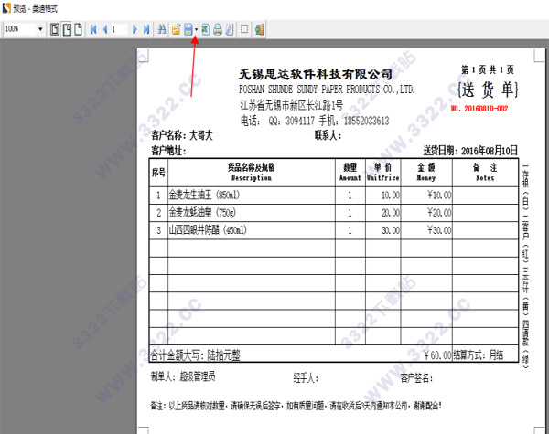The width and height of the screenshot is (549, 434).
Task: Select the first page-view mode icon
Action: 55,29
